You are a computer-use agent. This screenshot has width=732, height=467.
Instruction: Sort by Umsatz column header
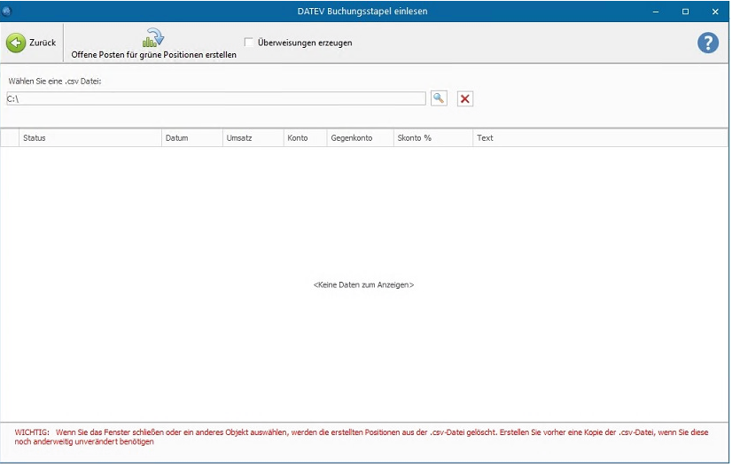pyautogui.click(x=253, y=137)
